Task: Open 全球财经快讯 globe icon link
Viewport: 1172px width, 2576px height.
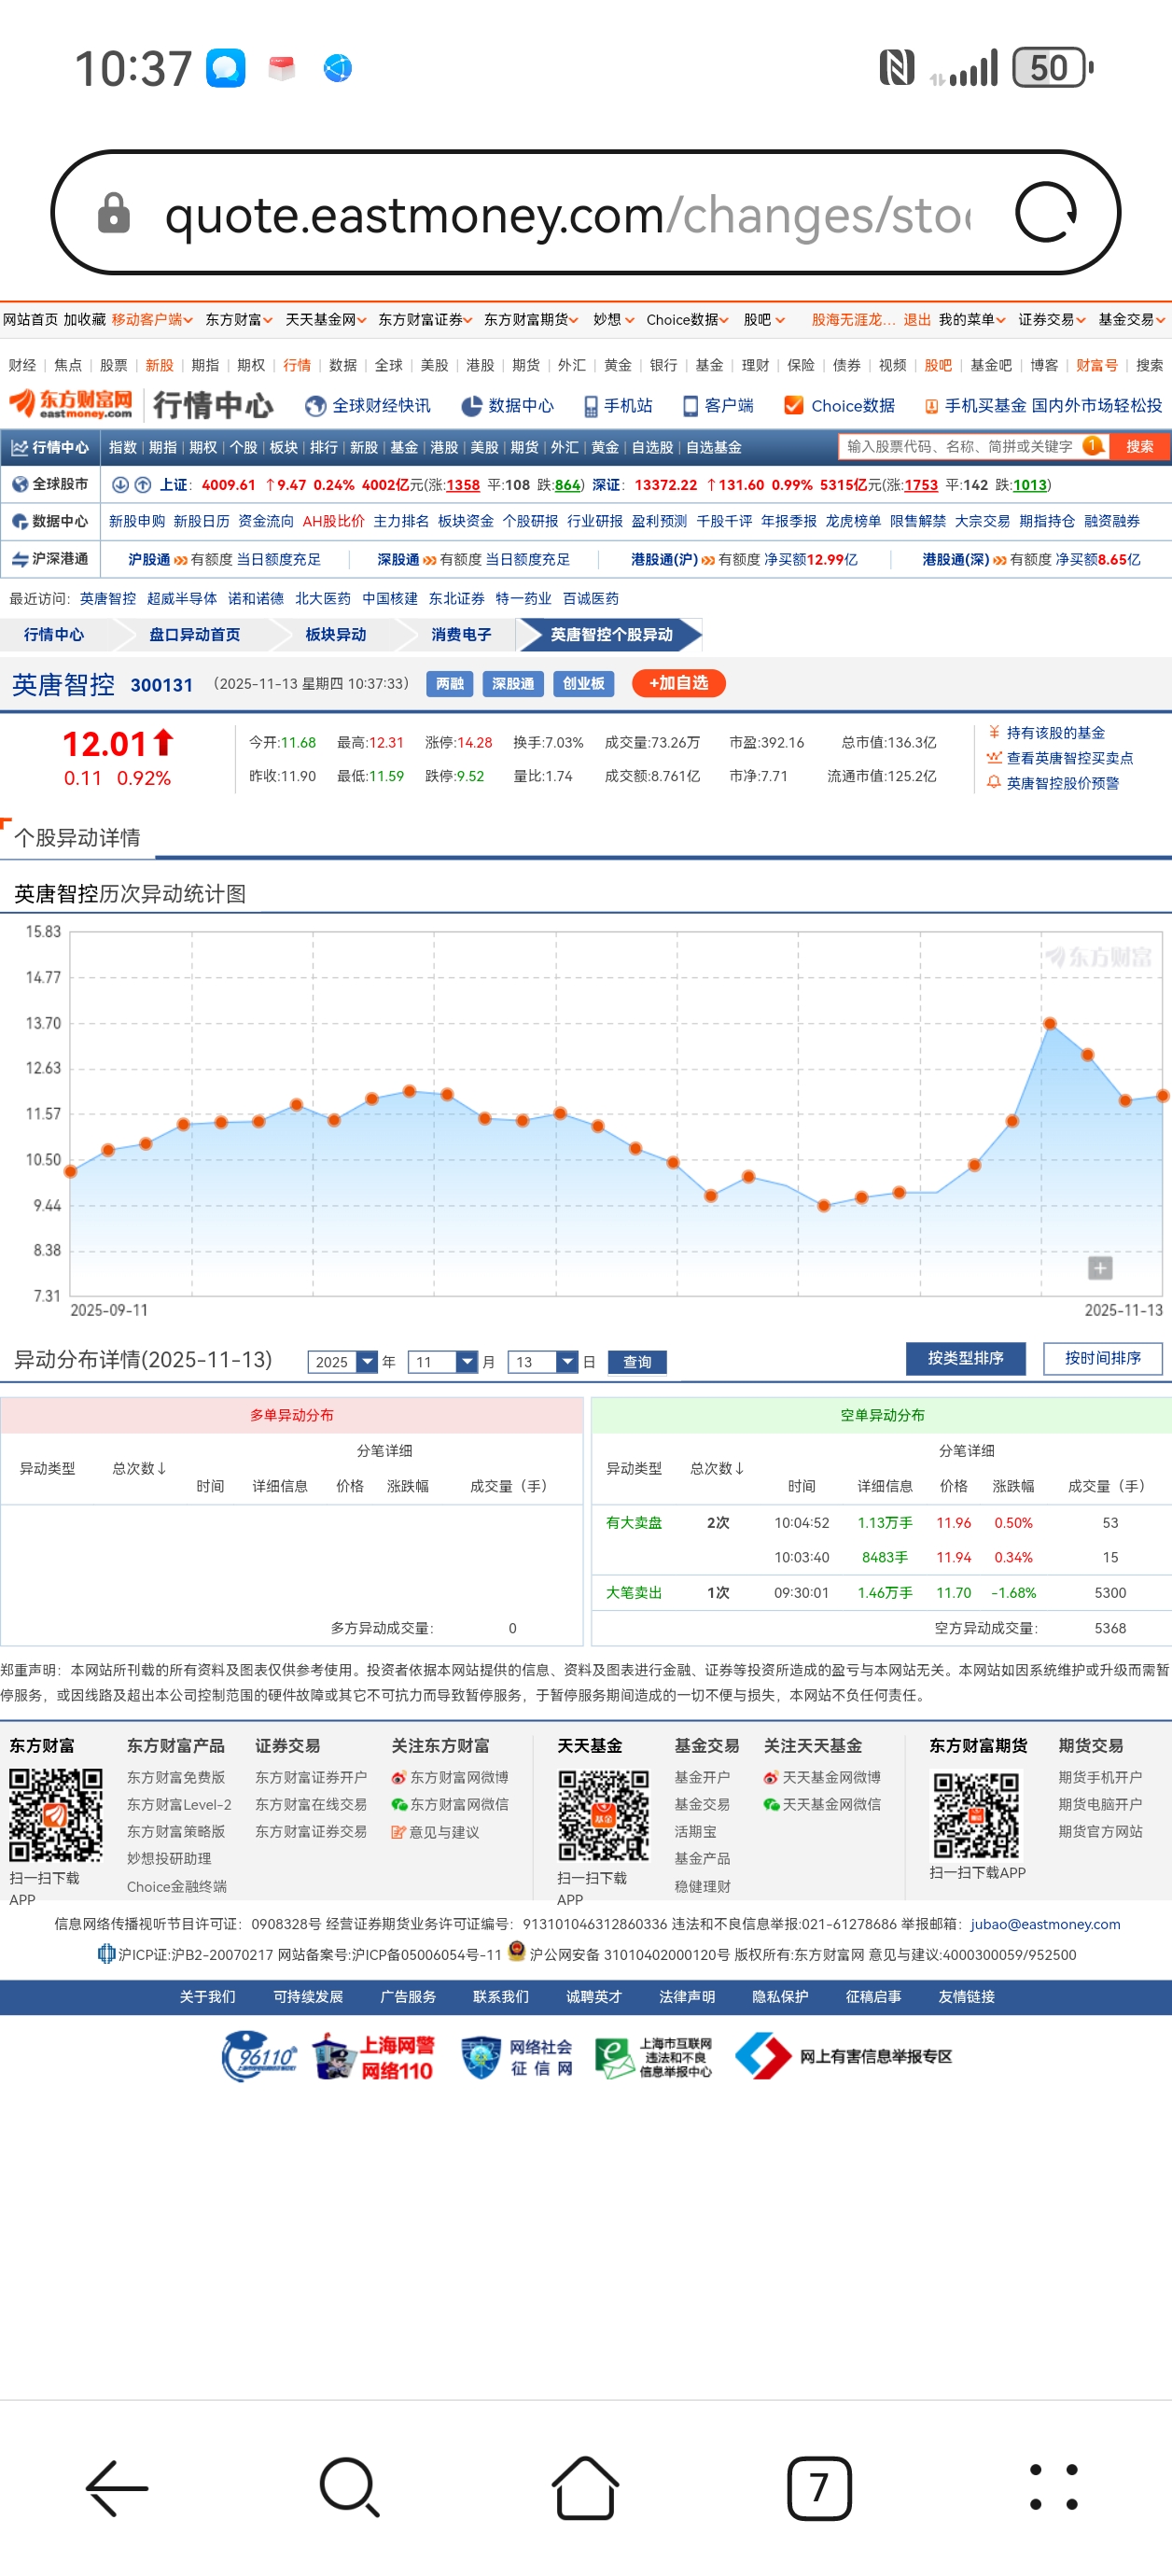Action: (368, 405)
